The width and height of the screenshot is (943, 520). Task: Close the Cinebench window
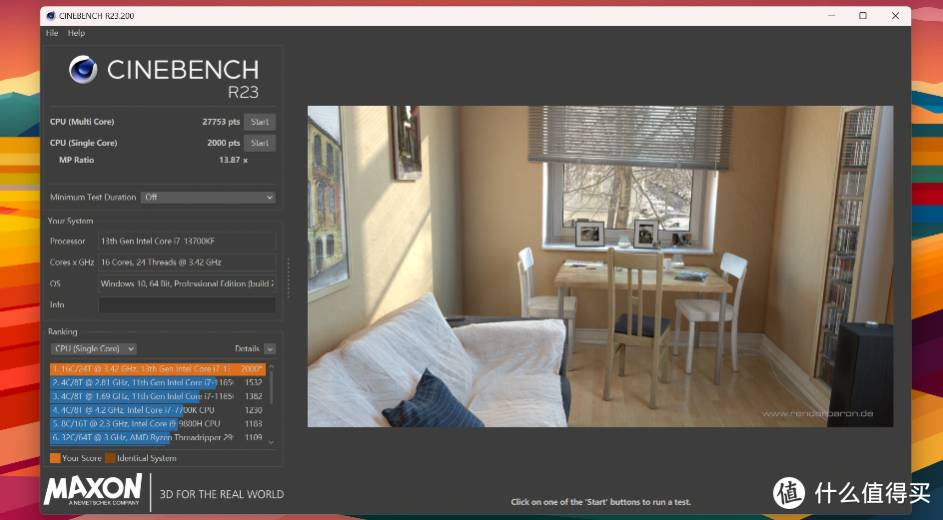point(895,16)
